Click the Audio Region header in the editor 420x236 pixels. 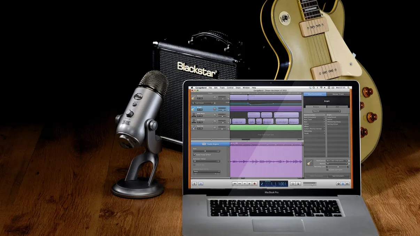point(210,144)
